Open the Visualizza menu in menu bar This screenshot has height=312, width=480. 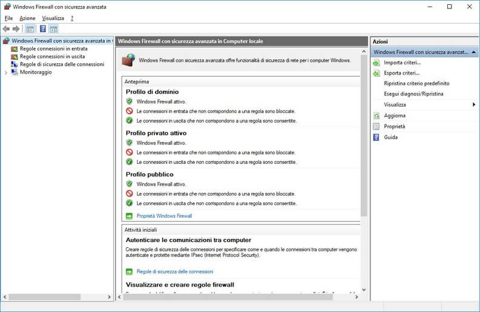pos(53,18)
